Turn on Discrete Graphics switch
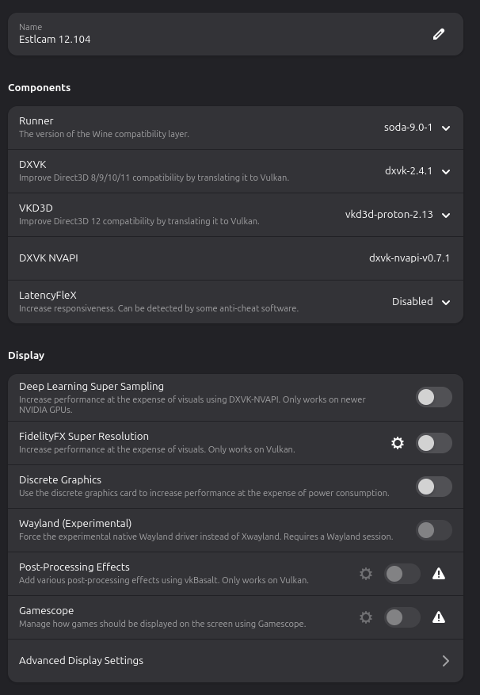This screenshot has height=695, width=480. point(434,487)
